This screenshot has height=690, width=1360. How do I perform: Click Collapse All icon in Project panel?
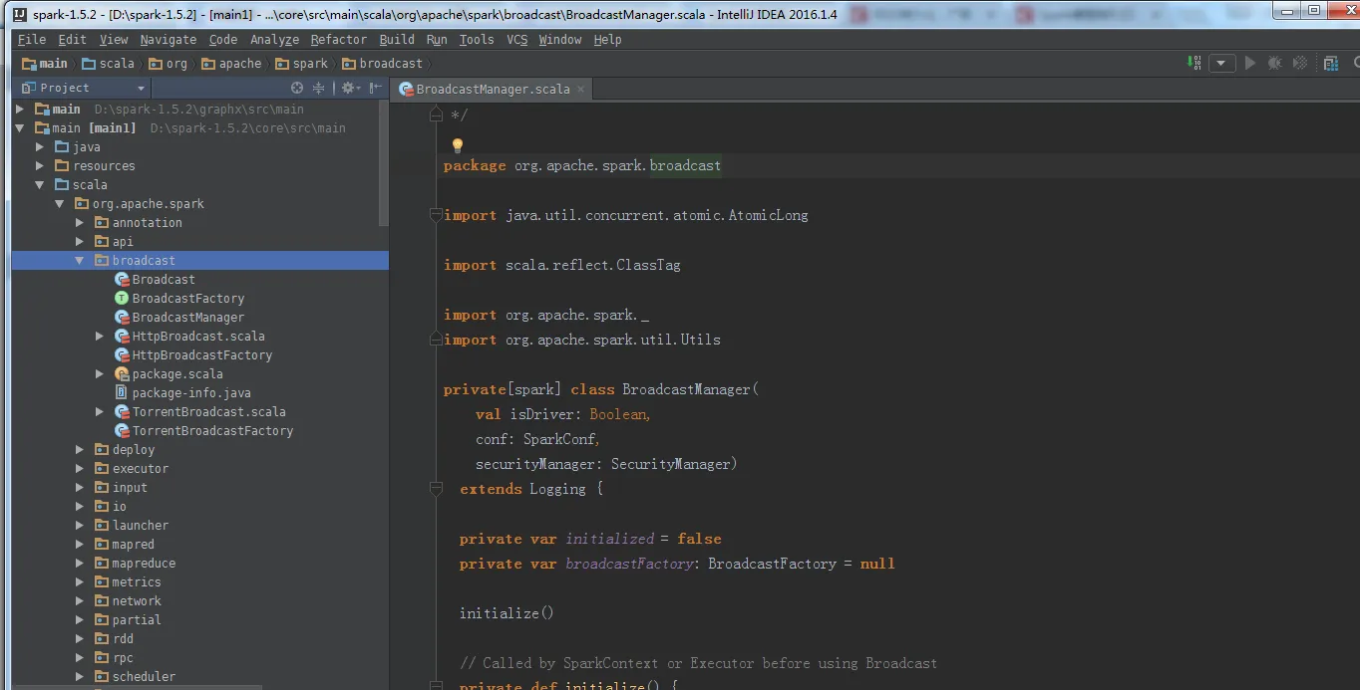click(319, 88)
